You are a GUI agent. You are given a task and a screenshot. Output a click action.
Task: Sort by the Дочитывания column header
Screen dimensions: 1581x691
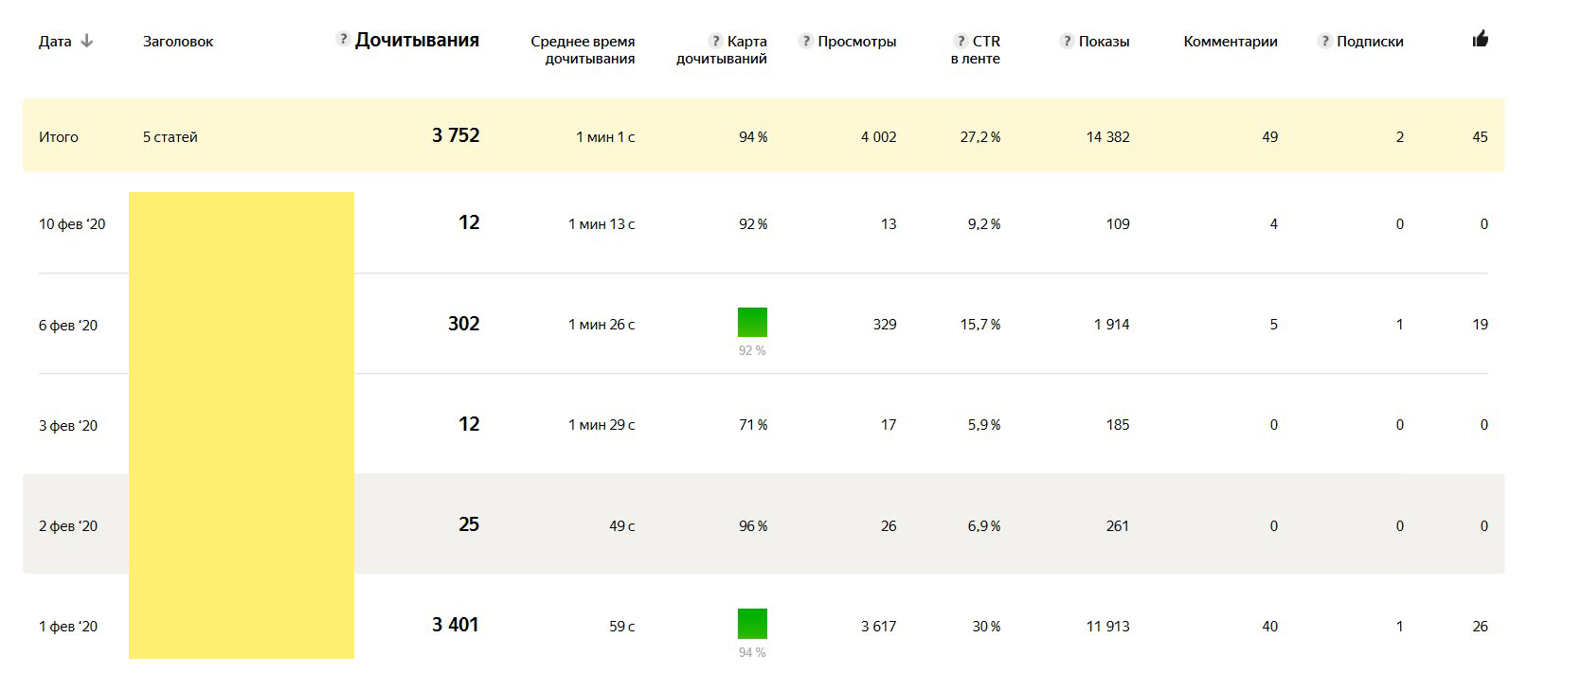tap(417, 41)
